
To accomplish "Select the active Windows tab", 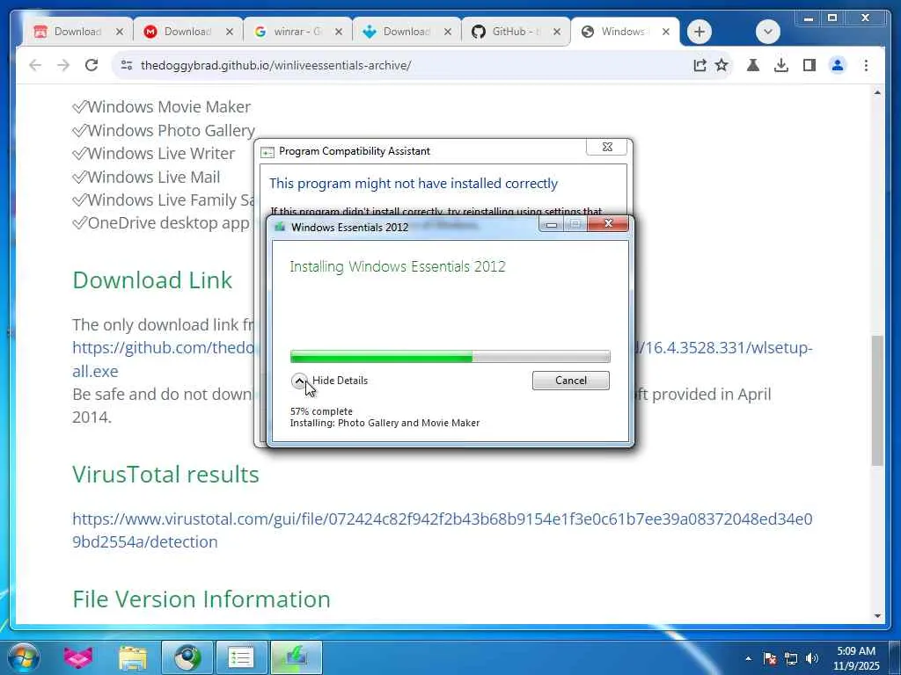I will (623, 32).
